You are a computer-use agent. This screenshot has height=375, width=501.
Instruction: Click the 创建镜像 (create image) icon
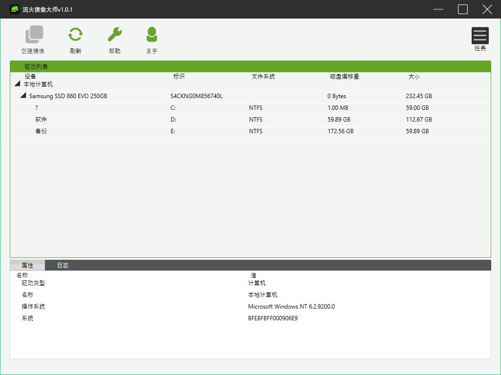[34, 35]
